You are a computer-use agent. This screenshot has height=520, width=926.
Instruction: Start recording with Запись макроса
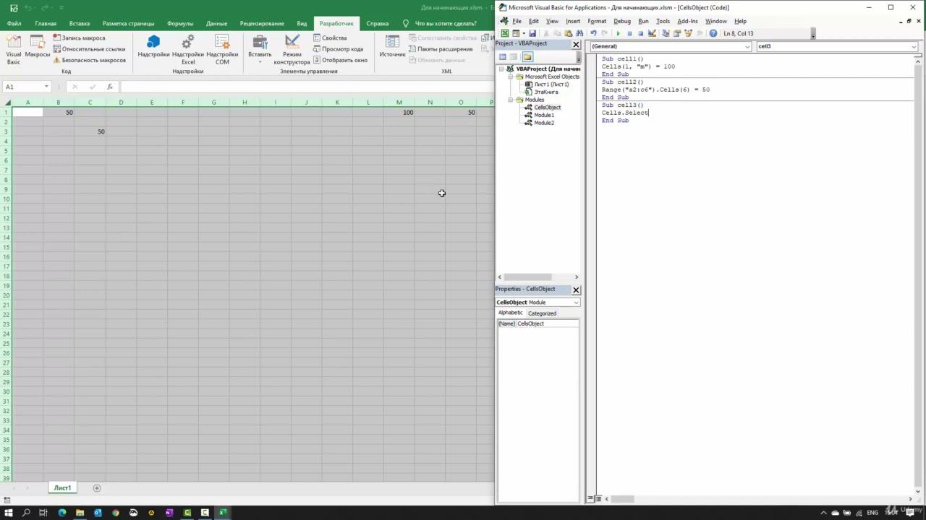click(x=82, y=38)
